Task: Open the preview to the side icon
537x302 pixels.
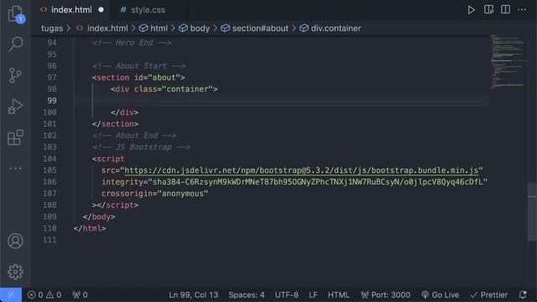Action: coord(488,9)
